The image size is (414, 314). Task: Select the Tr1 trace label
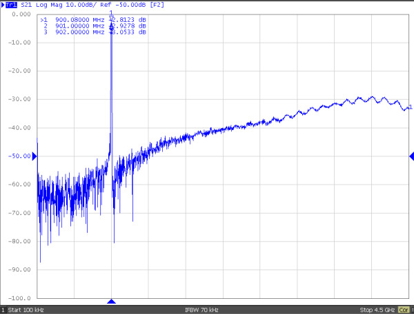point(7,5)
